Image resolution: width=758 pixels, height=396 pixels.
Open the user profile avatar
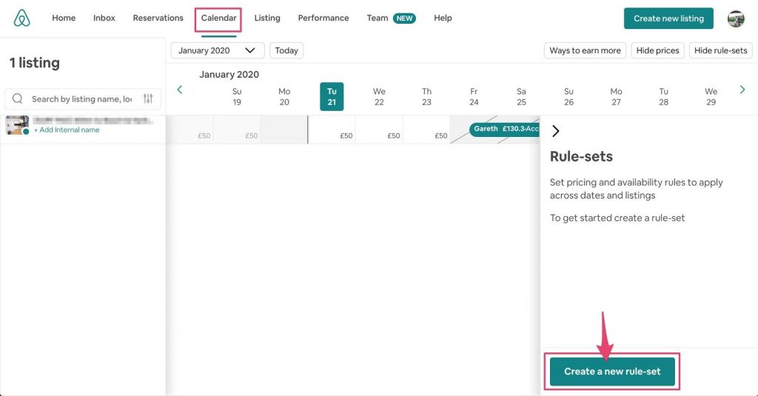(735, 19)
